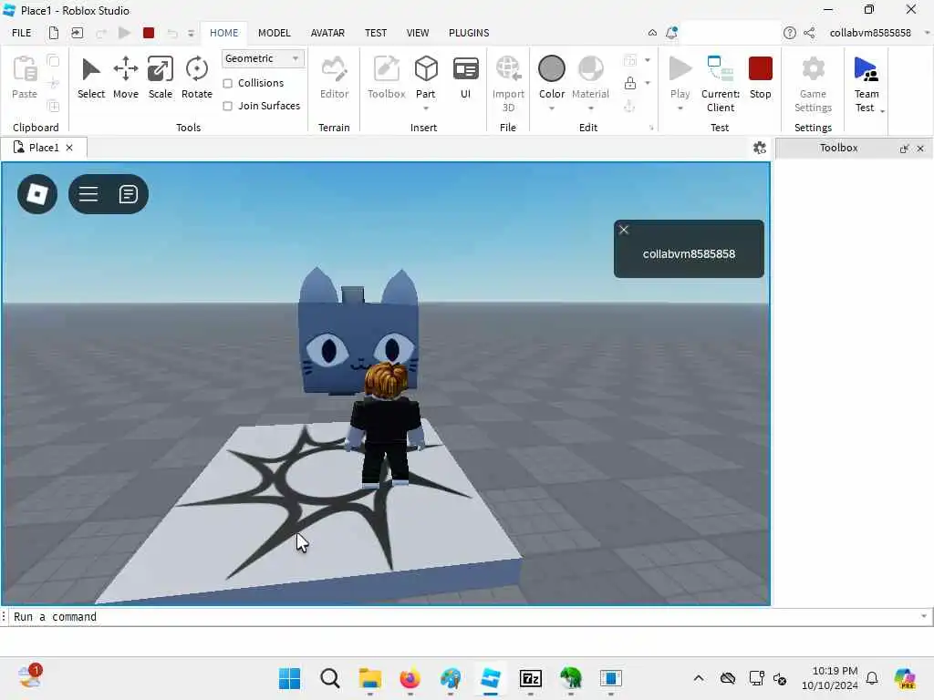Open Firefox from taskbar
This screenshot has height=700, width=934.
point(410,678)
